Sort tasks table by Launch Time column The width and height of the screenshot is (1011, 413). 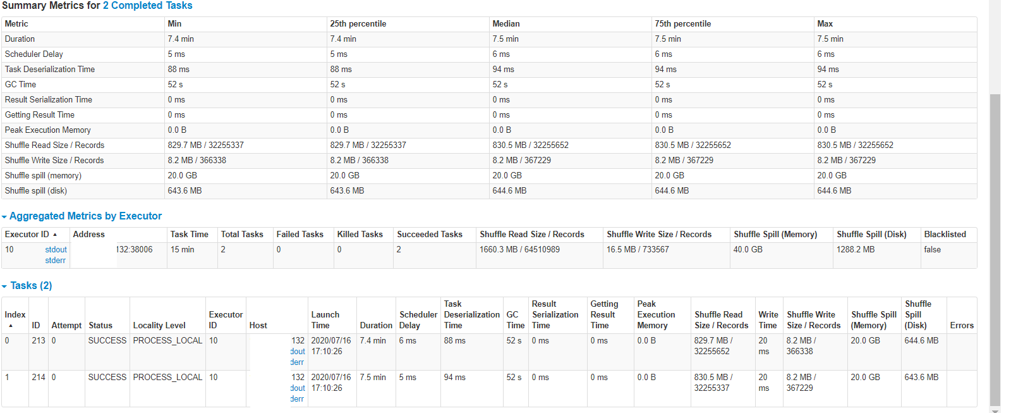tap(325, 320)
